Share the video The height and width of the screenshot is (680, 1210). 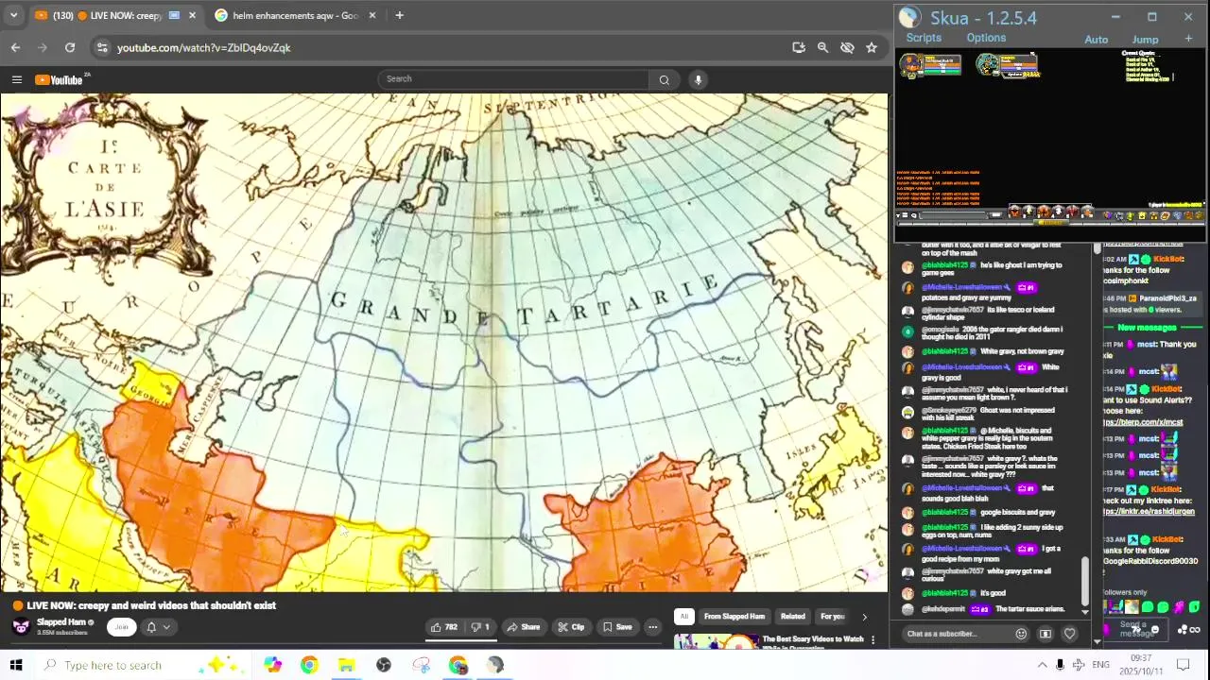tap(523, 627)
